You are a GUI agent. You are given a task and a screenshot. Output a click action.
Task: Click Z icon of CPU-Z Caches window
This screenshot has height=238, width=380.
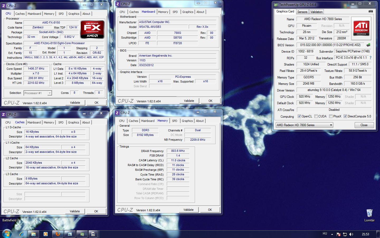pyautogui.click(x=3, y=115)
